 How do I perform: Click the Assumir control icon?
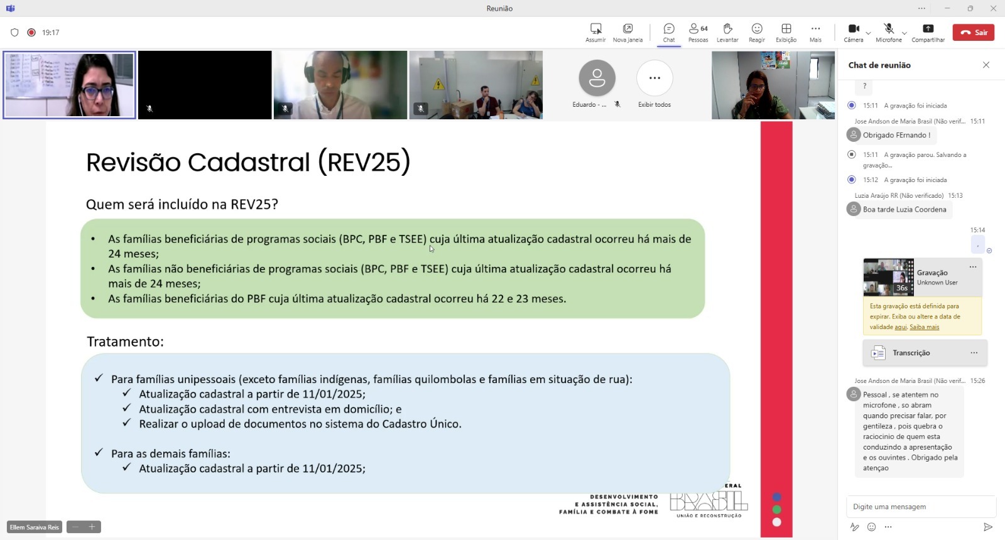pos(595,32)
